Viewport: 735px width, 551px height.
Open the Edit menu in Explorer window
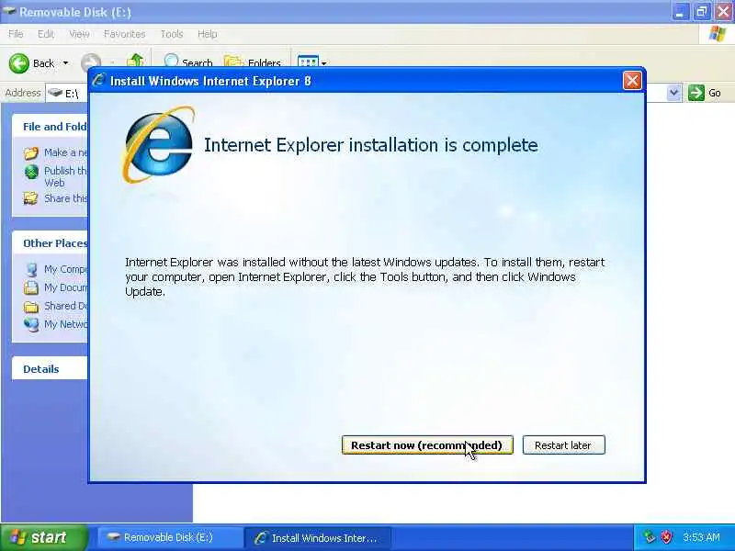coord(46,34)
